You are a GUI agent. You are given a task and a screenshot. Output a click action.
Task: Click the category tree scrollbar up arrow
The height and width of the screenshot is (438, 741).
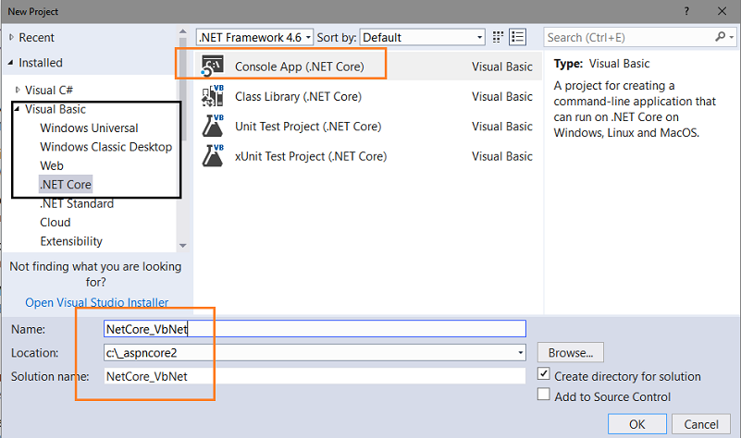(183, 31)
